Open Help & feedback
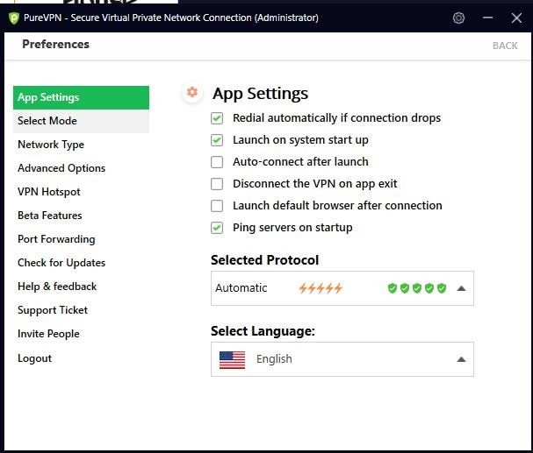This screenshot has width=533, height=453. tap(57, 287)
